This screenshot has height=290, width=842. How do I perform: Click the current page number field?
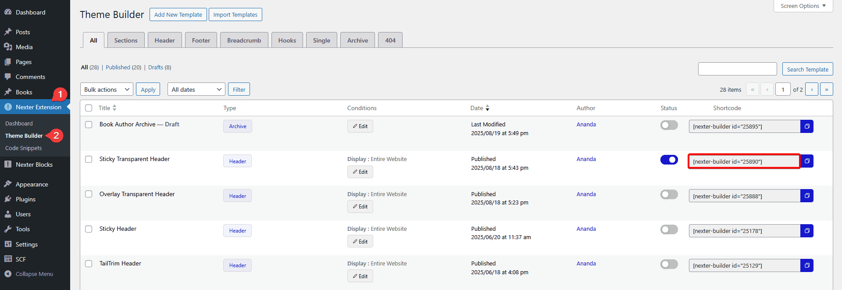(x=783, y=90)
